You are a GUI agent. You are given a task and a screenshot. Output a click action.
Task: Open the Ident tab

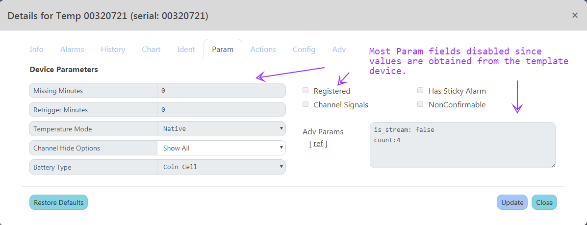click(x=186, y=49)
